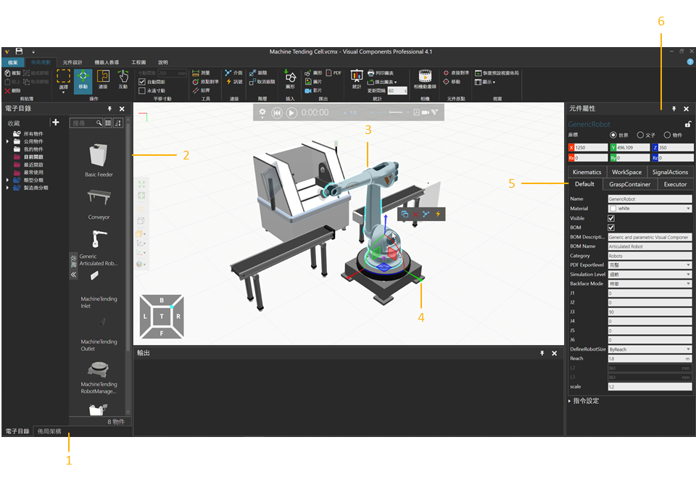This screenshot has width=696, height=487.
Task: Reset the simulation with the rewind button
Action: 276,113
